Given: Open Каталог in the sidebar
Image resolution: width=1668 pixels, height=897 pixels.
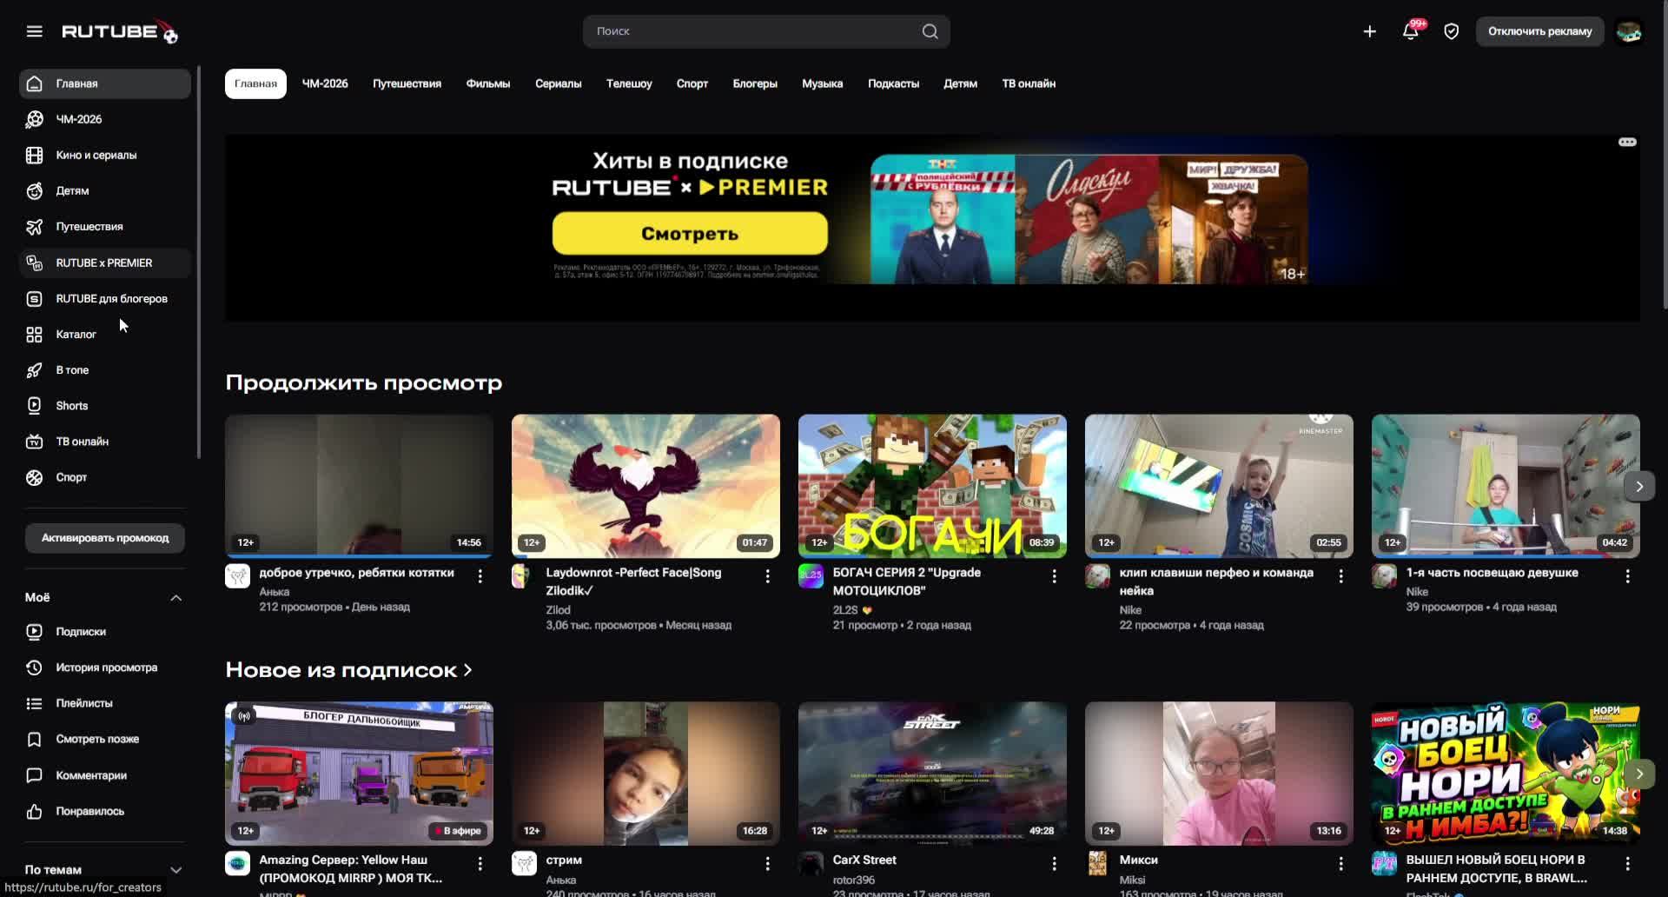Looking at the screenshot, I should [105, 334].
